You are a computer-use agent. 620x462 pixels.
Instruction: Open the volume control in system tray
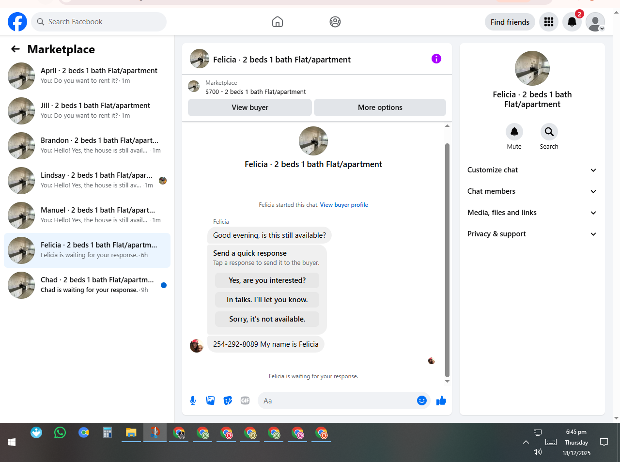(x=537, y=452)
